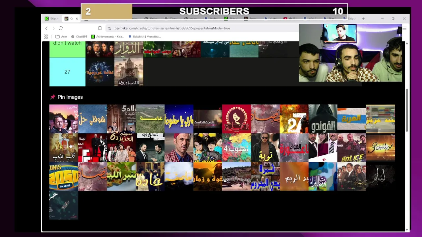Select the نسيبتي العزيزة 6 thumbnail
Image resolution: width=422 pixels, height=237 pixels.
(121, 148)
